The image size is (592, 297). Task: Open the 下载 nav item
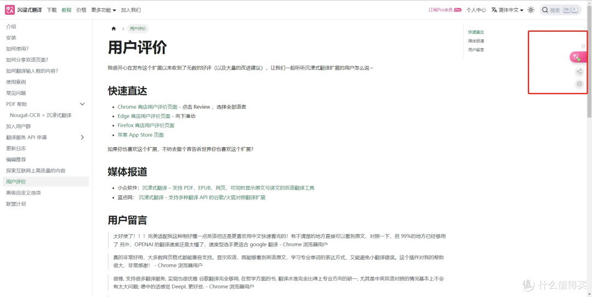tap(52, 10)
